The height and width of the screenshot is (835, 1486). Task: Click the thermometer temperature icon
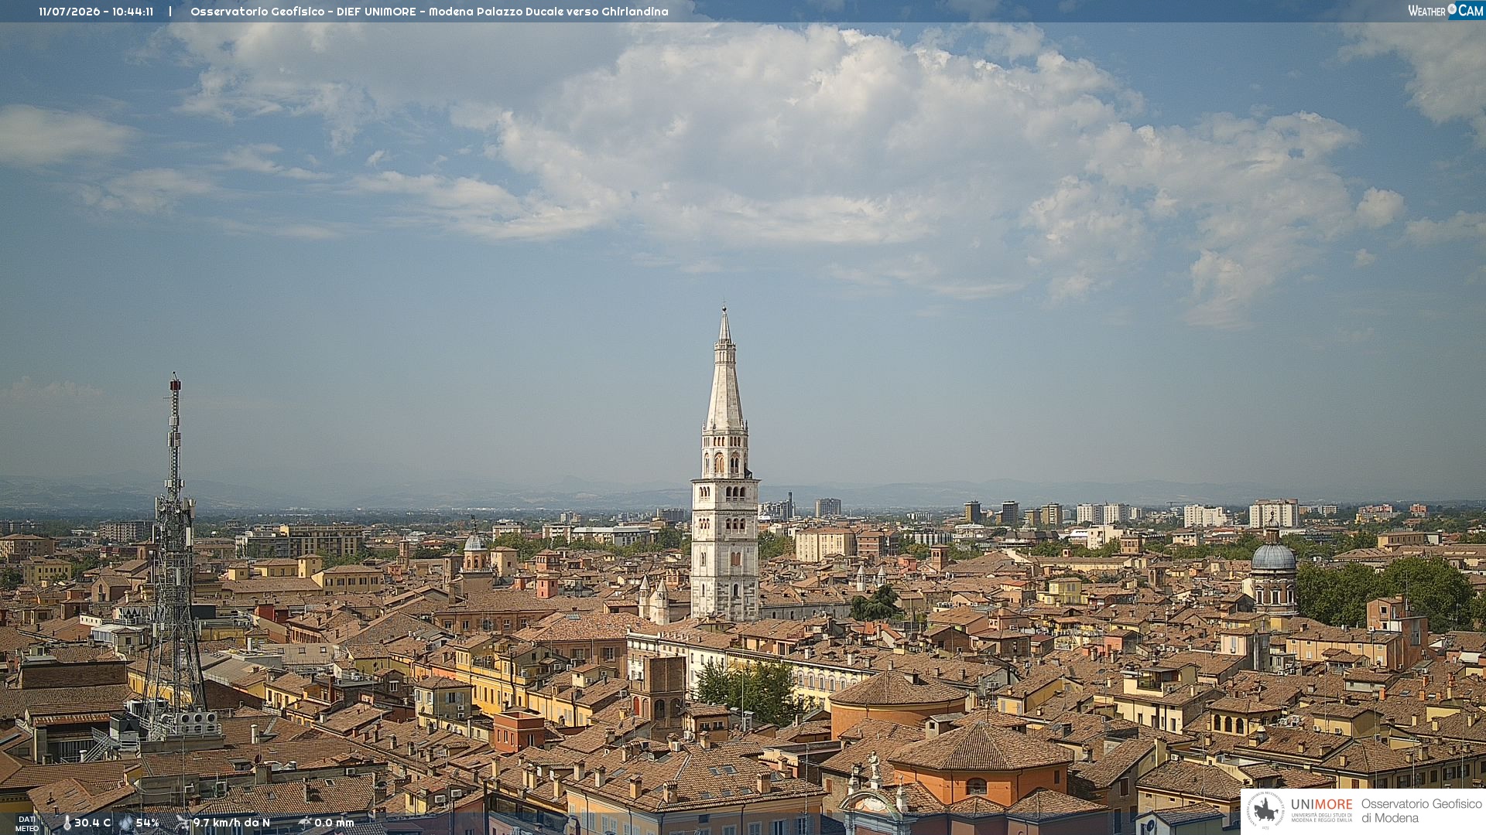[x=67, y=823]
